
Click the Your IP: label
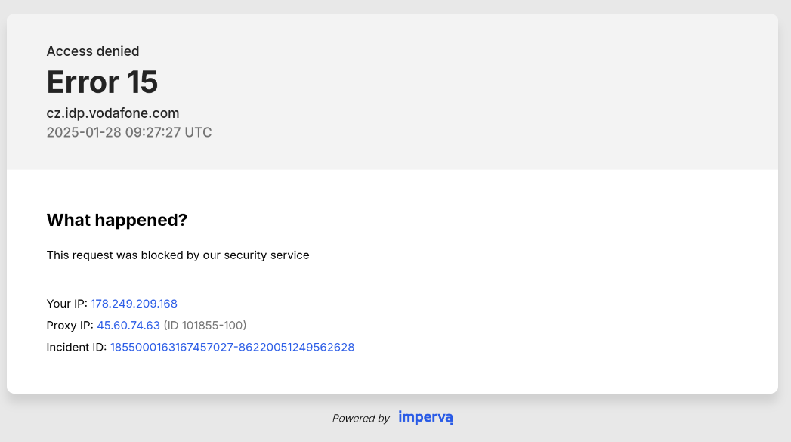pos(66,304)
